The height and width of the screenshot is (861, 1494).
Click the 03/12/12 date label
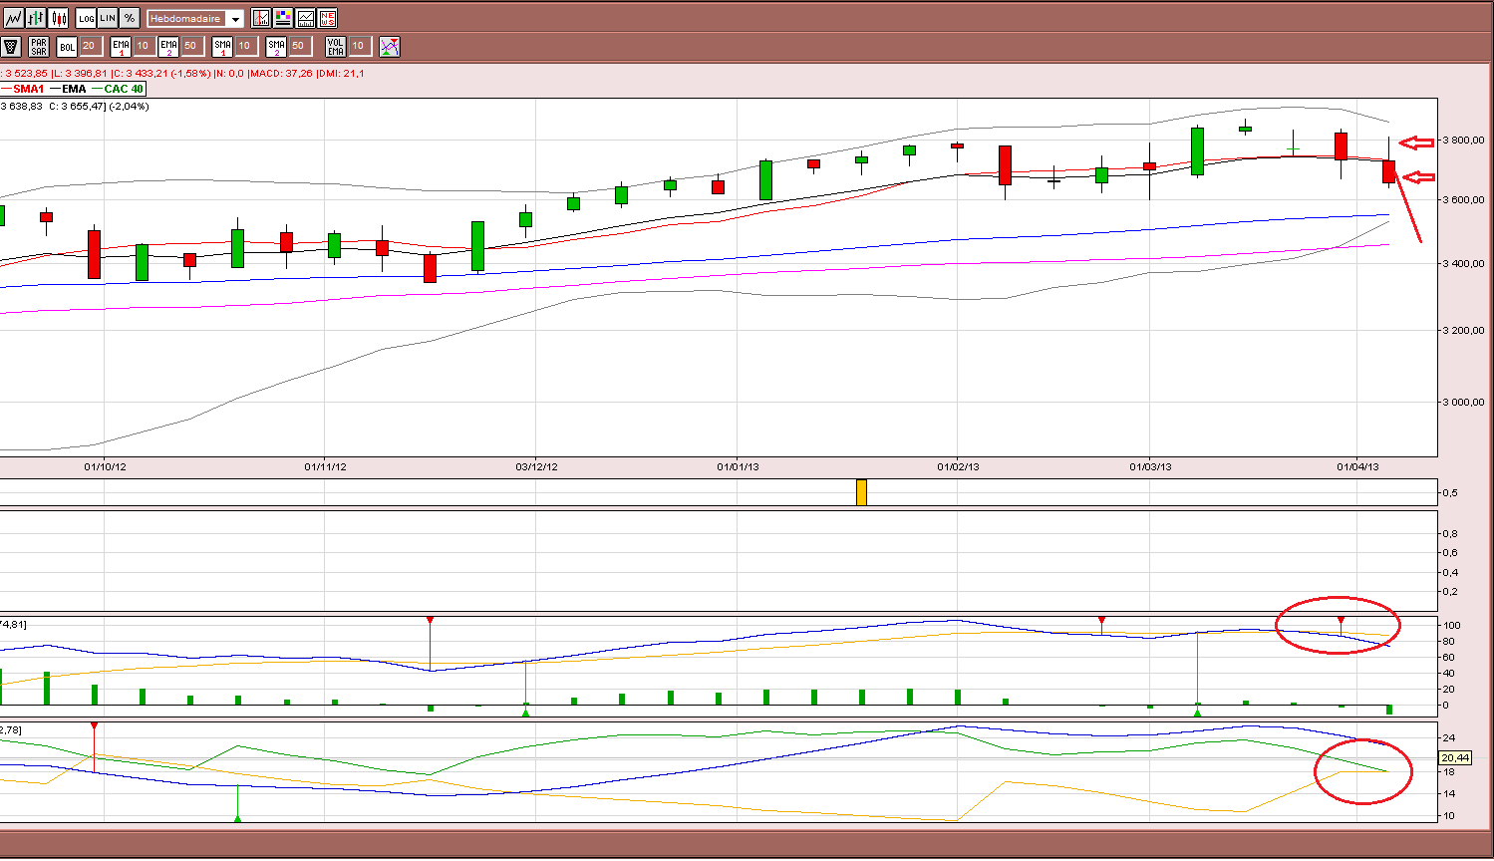pyautogui.click(x=536, y=467)
